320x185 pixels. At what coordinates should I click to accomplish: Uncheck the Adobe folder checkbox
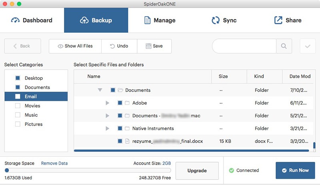[120, 103]
